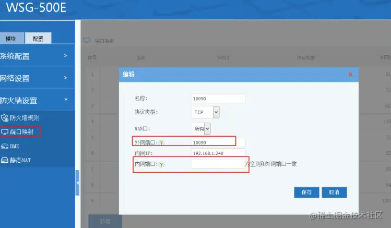The width and height of the screenshot is (391, 228).
Task: Click the 内网IP field with 192.168.1.248
Action: [x=218, y=153]
